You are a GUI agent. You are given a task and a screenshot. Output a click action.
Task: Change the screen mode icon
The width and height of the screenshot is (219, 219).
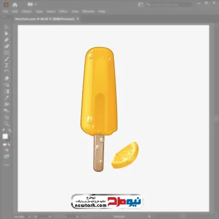point(7,157)
